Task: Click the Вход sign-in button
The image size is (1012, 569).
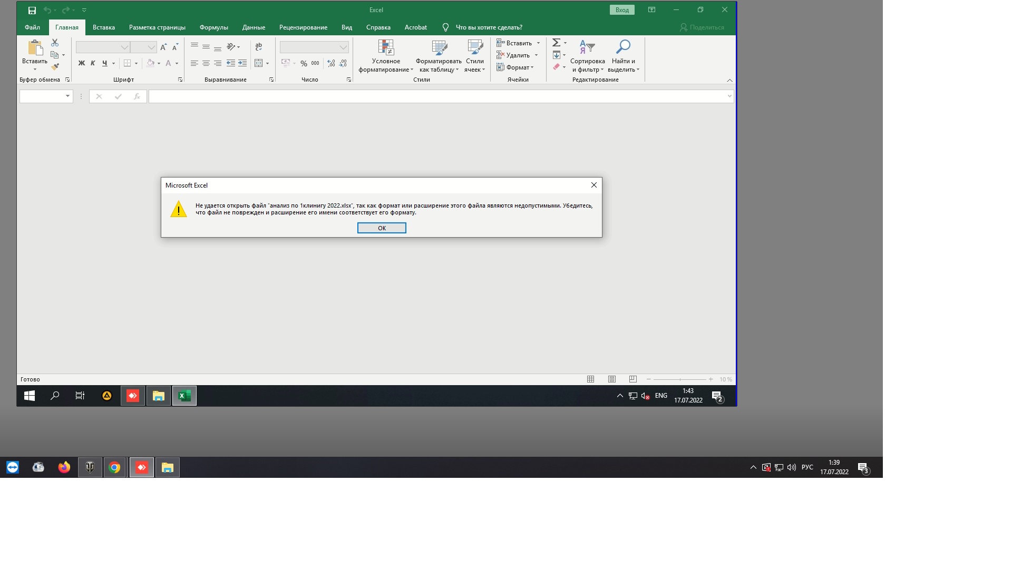Action: (622, 10)
